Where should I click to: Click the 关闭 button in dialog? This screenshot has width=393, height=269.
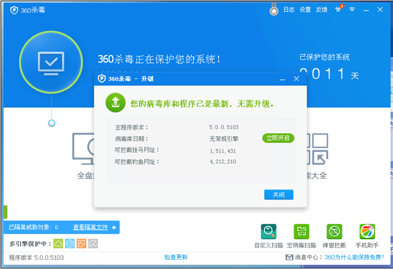pos(279,194)
